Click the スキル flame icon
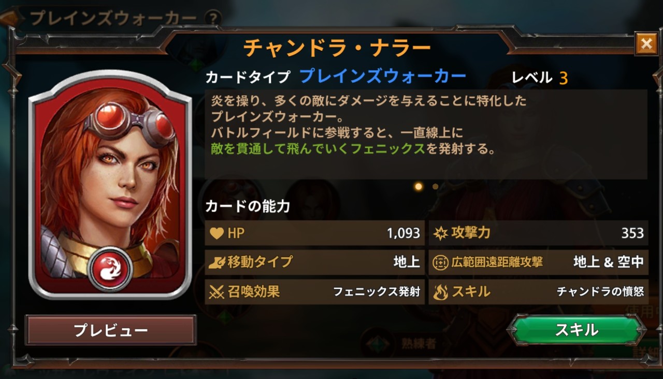663x379 pixels. [x=440, y=292]
